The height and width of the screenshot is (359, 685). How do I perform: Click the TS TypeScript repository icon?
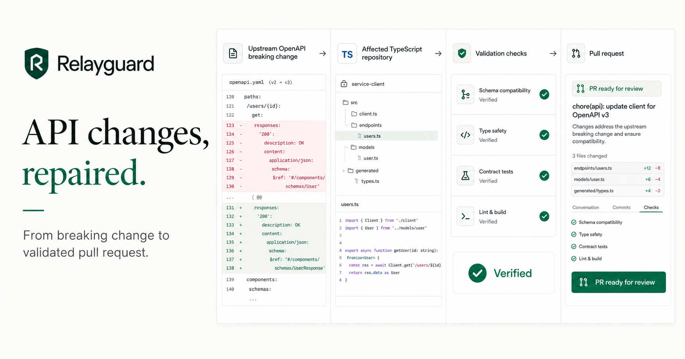pyautogui.click(x=347, y=54)
